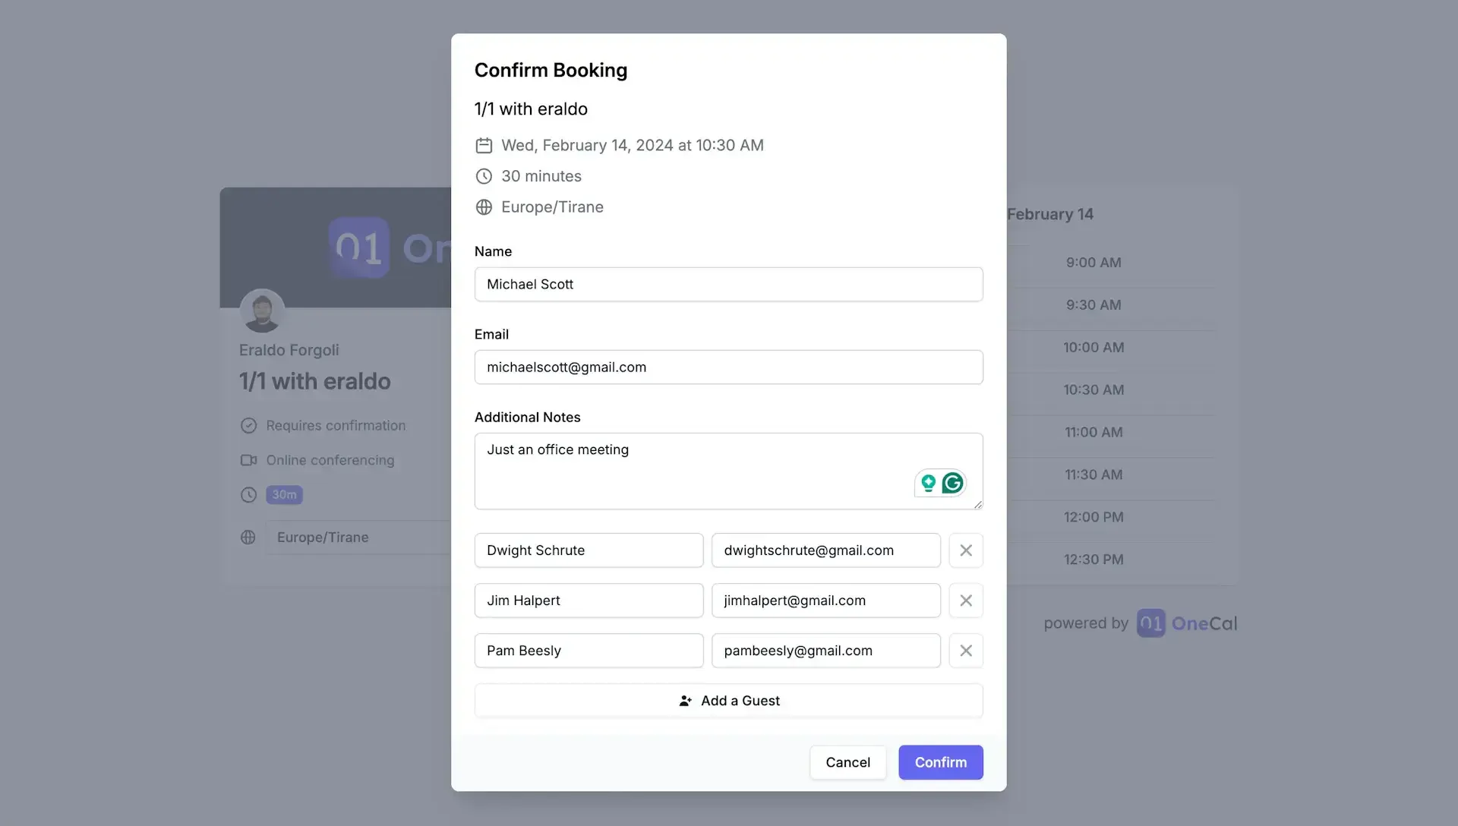Screen dimensions: 1458x826
Task: Click the checkmark icon beside Requires confirmation
Action: click(248, 425)
